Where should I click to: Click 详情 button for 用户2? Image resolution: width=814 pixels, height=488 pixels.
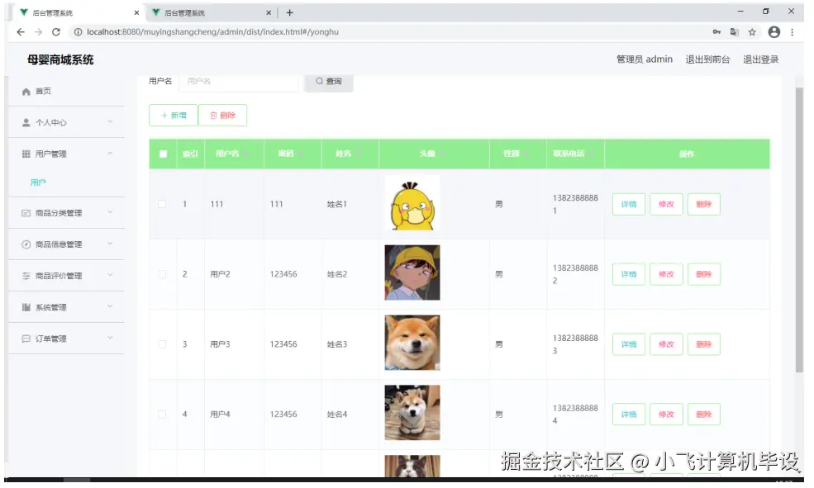pyautogui.click(x=628, y=274)
